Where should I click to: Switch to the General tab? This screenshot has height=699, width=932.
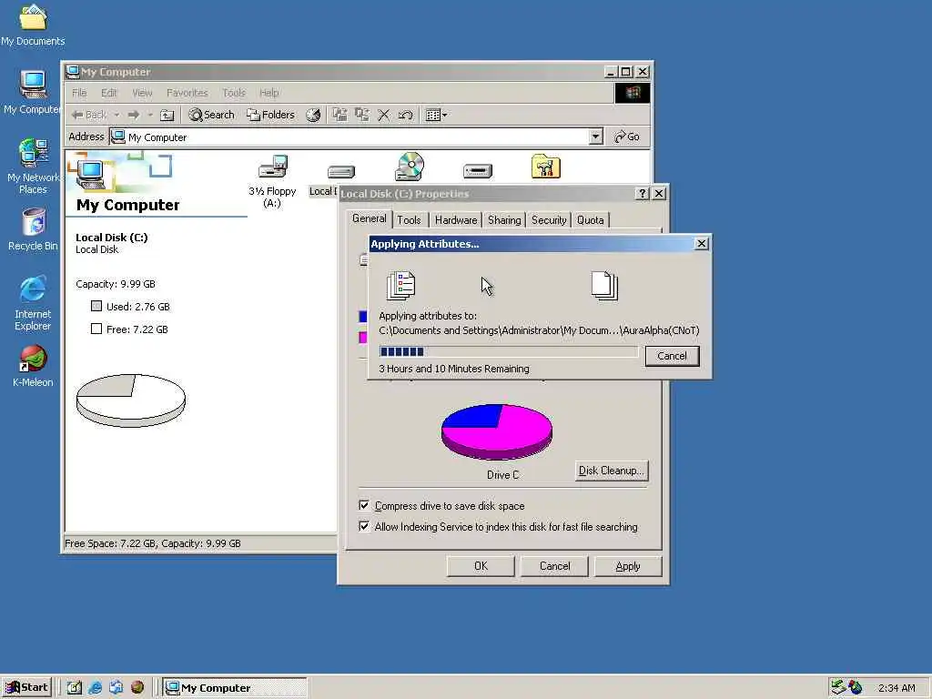(x=370, y=218)
